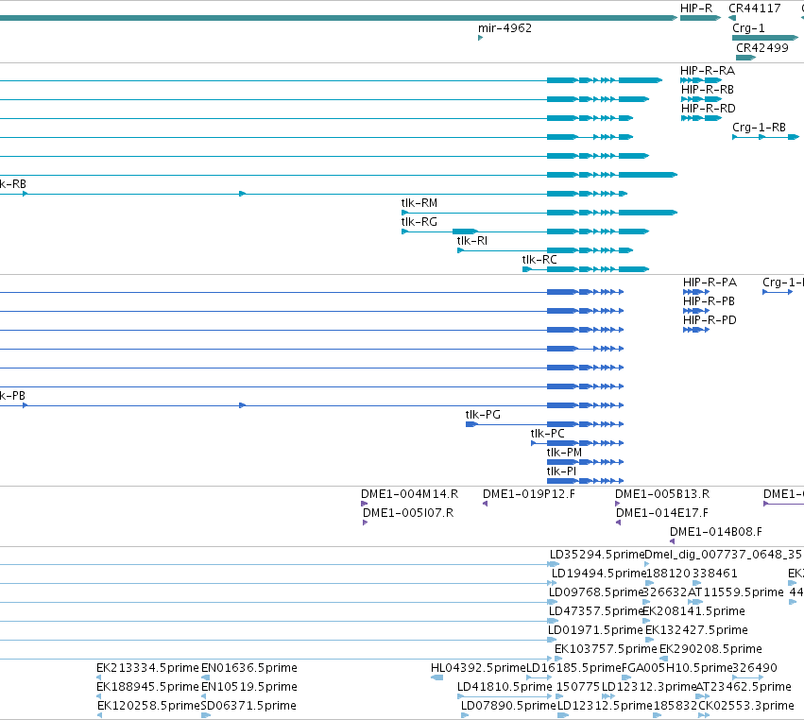Open the SD06371.5prime EST label
This screenshot has height=720, width=804.
pos(248,706)
